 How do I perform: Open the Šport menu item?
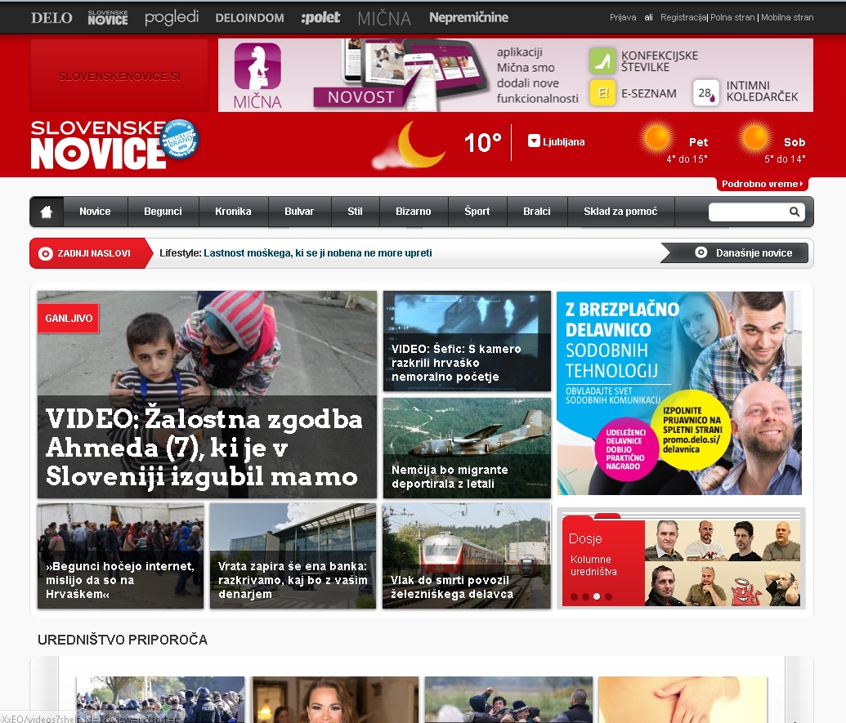(477, 212)
